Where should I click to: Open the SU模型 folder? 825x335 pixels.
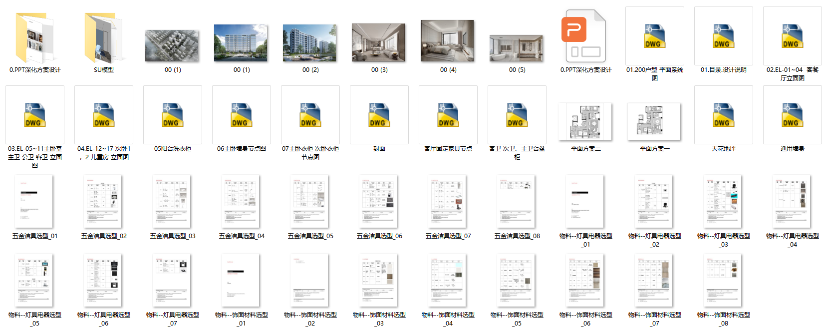(103, 38)
